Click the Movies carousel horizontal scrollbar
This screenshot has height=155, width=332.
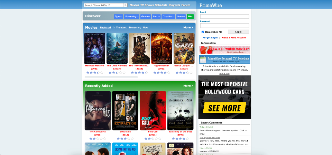(111, 77)
